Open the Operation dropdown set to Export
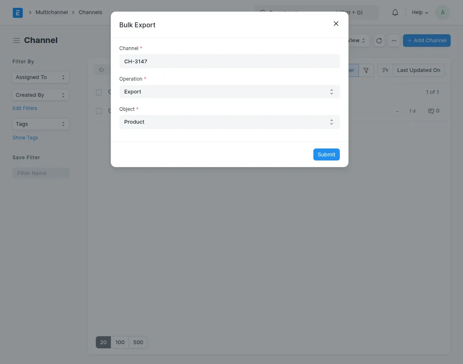 tap(229, 92)
